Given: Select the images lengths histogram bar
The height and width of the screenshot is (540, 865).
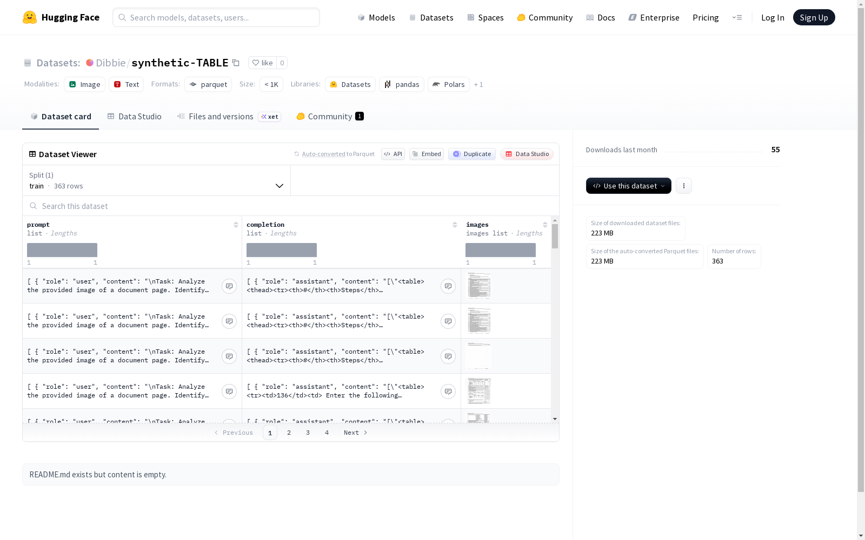Looking at the screenshot, I should (x=501, y=250).
